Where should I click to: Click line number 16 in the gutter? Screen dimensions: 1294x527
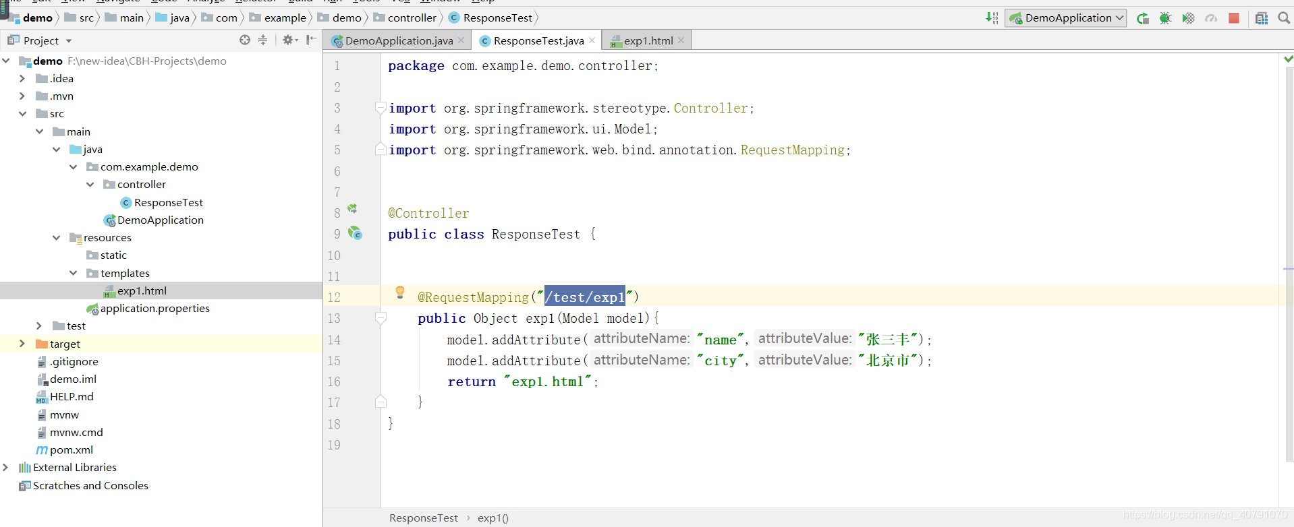click(x=334, y=381)
